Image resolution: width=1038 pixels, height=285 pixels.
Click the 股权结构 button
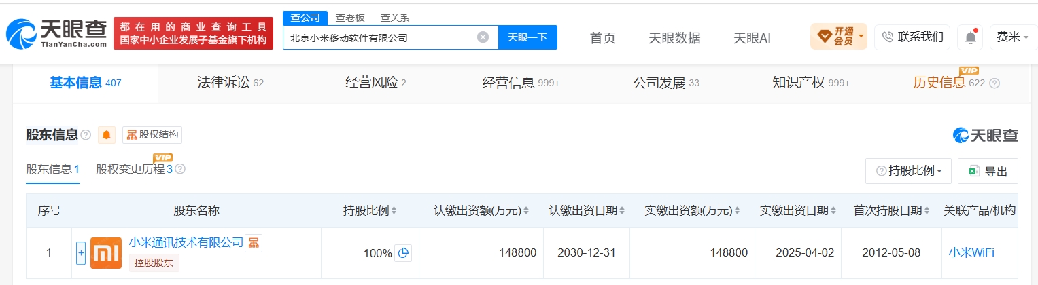click(x=152, y=135)
